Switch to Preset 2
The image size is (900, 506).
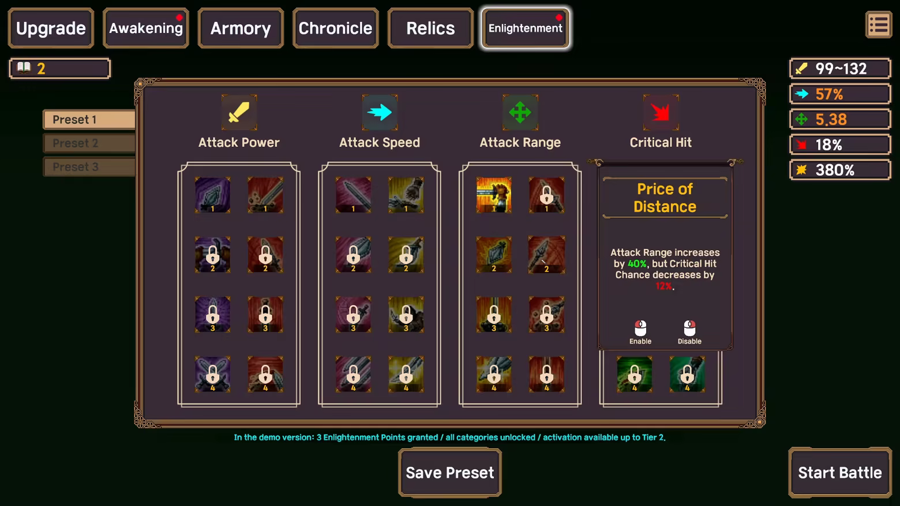(89, 143)
